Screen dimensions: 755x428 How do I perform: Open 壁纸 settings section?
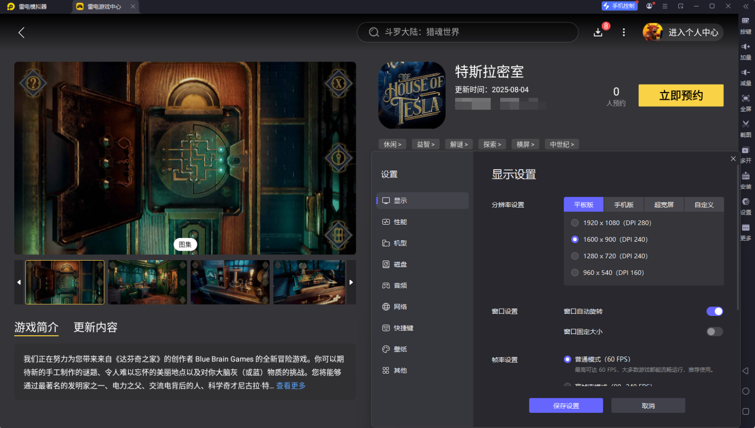tap(422, 349)
